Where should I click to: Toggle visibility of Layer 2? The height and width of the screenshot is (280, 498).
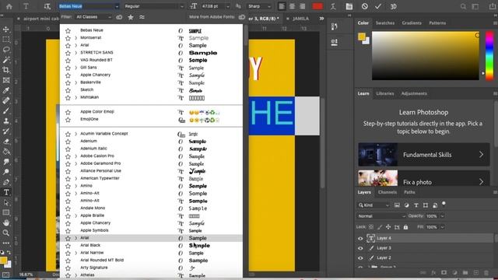(x=360, y=258)
